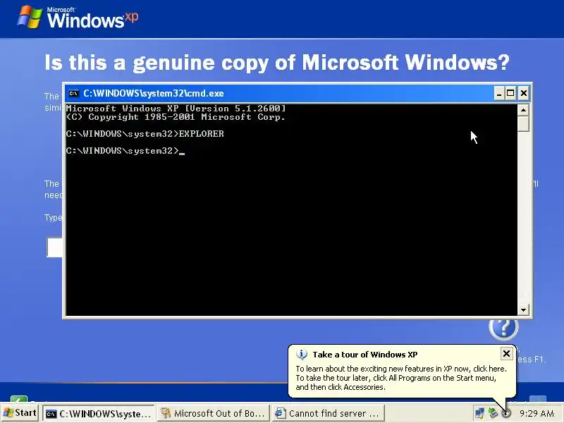Click the second system tray icon

coord(493,413)
